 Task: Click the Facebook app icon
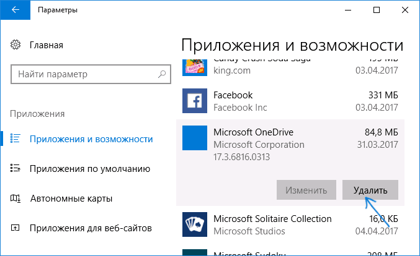[195, 101]
